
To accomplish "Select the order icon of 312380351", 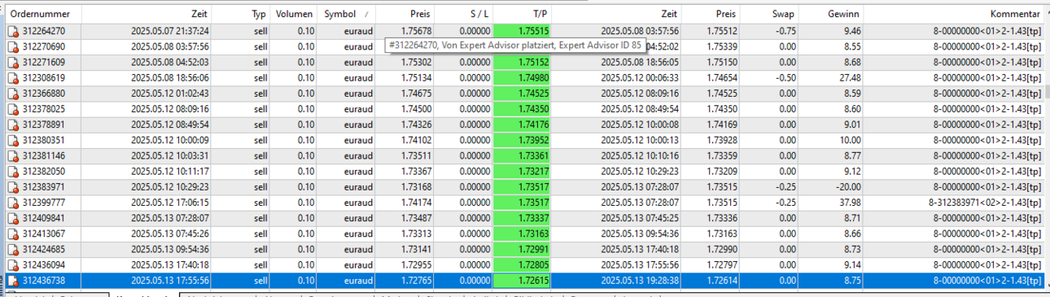I will (x=13, y=141).
